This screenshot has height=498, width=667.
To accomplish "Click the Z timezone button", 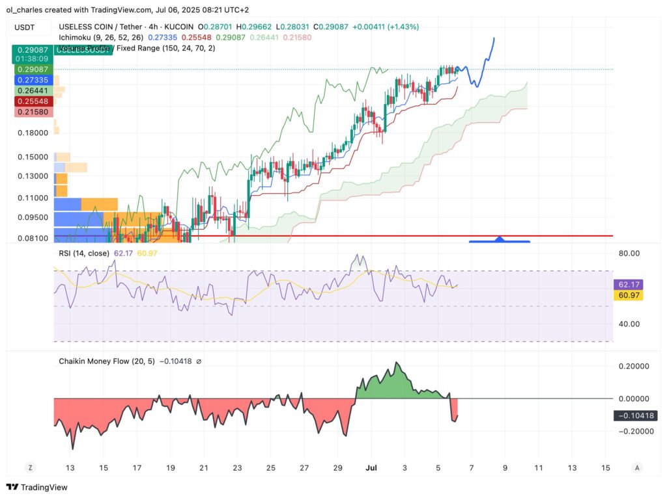I will tap(29, 467).
